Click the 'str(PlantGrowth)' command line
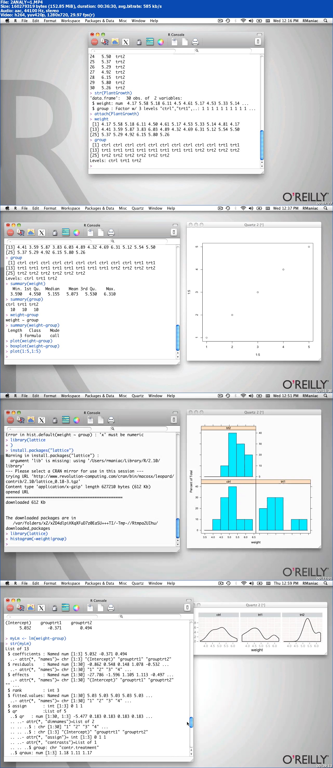Screen dimensions: 333x768 113,93
